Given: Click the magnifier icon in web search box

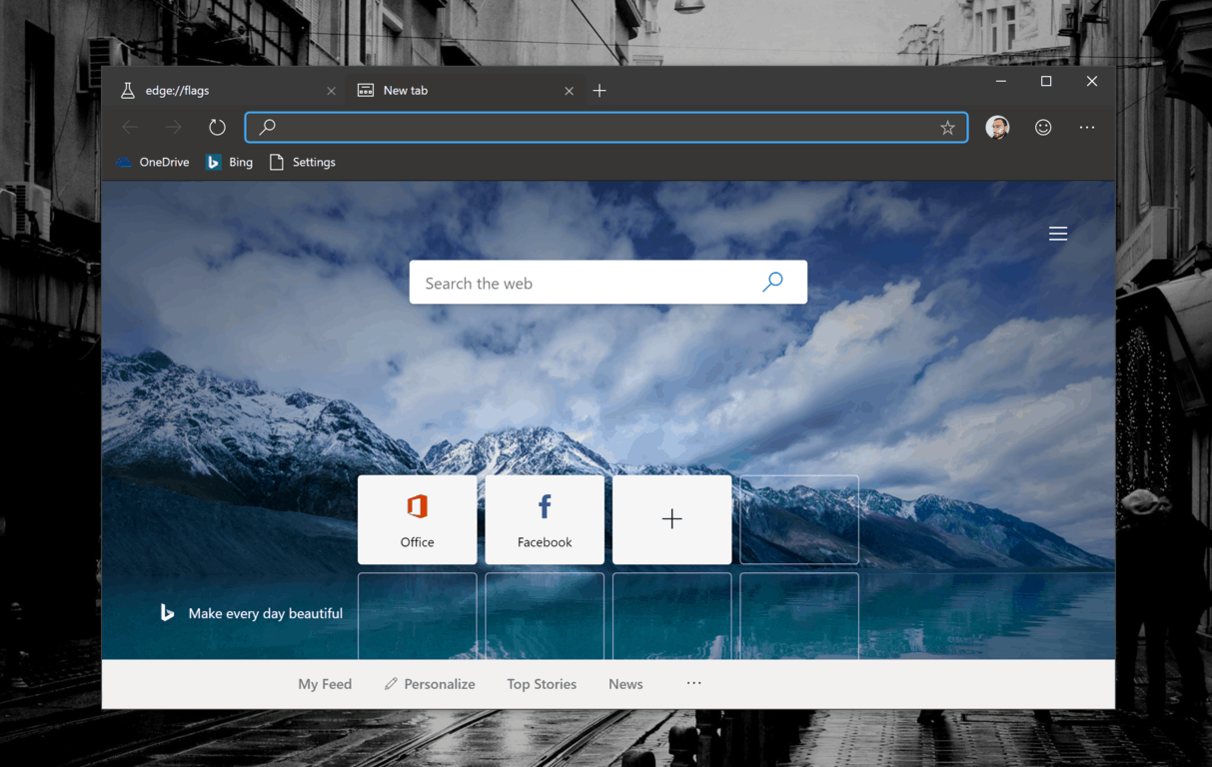Looking at the screenshot, I should 772,283.
